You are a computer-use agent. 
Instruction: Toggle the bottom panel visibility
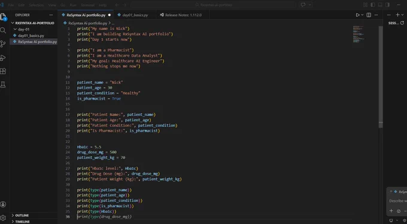(x=380, y=5)
